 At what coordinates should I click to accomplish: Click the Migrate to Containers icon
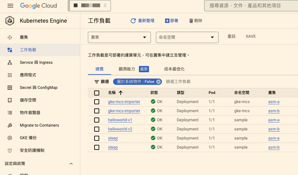[x=10, y=125]
